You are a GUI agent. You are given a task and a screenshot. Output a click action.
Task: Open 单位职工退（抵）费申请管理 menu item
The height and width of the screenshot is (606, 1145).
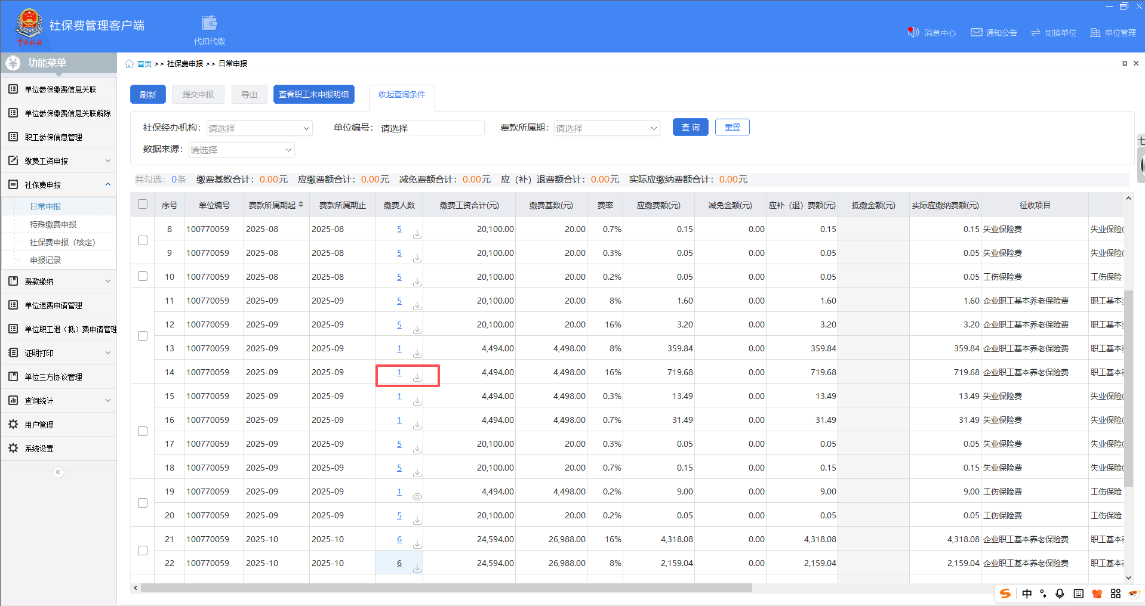pyautogui.click(x=59, y=329)
